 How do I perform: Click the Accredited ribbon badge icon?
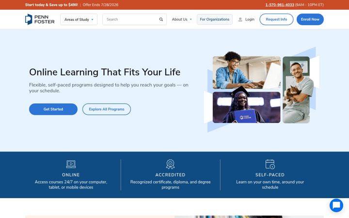point(170,164)
